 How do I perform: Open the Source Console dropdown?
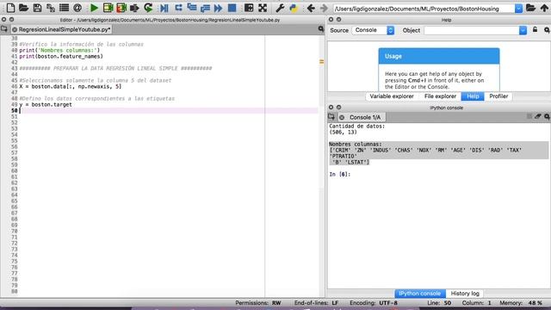373,30
